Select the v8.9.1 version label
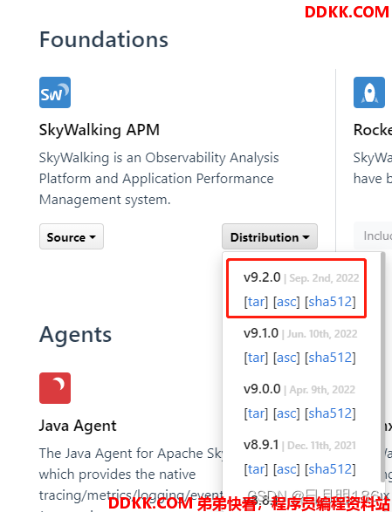Image resolution: width=392 pixels, height=512 pixels. 261,445
